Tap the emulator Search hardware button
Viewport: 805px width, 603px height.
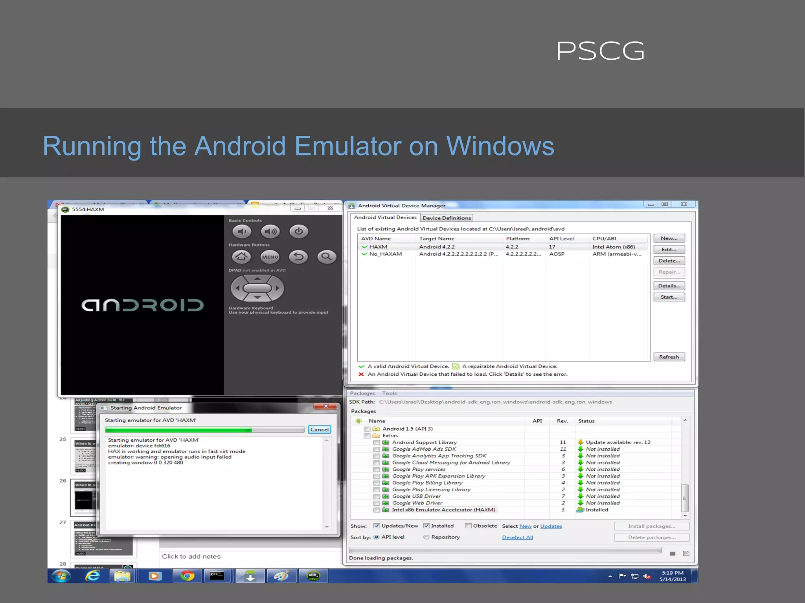[x=327, y=257]
